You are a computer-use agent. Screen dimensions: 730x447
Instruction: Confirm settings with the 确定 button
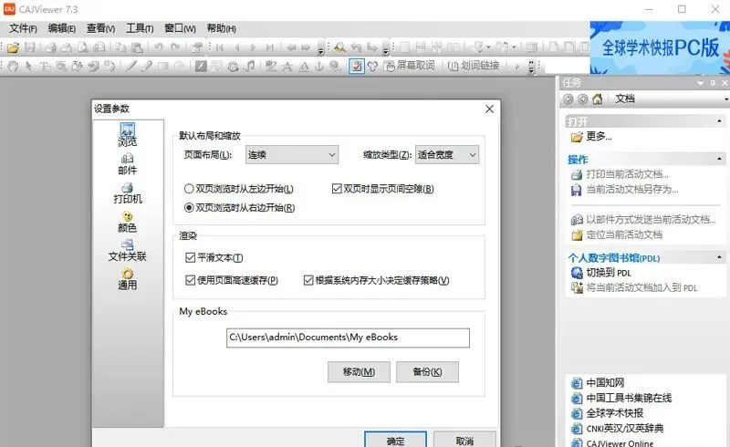[395, 440]
